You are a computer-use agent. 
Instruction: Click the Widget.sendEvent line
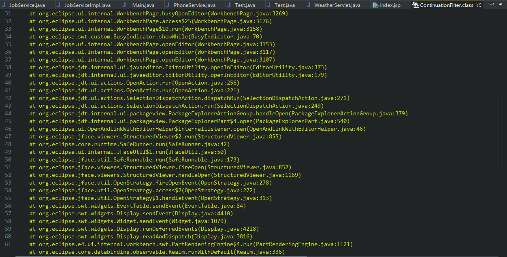click(x=128, y=221)
